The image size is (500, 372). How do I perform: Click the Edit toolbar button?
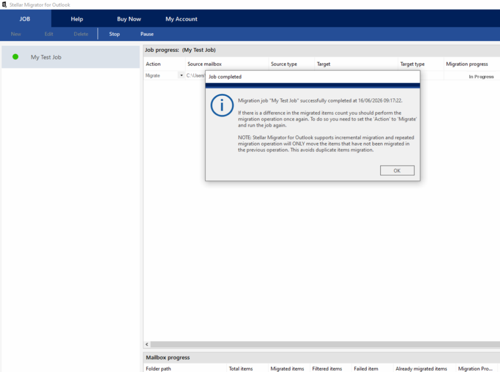tap(49, 34)
